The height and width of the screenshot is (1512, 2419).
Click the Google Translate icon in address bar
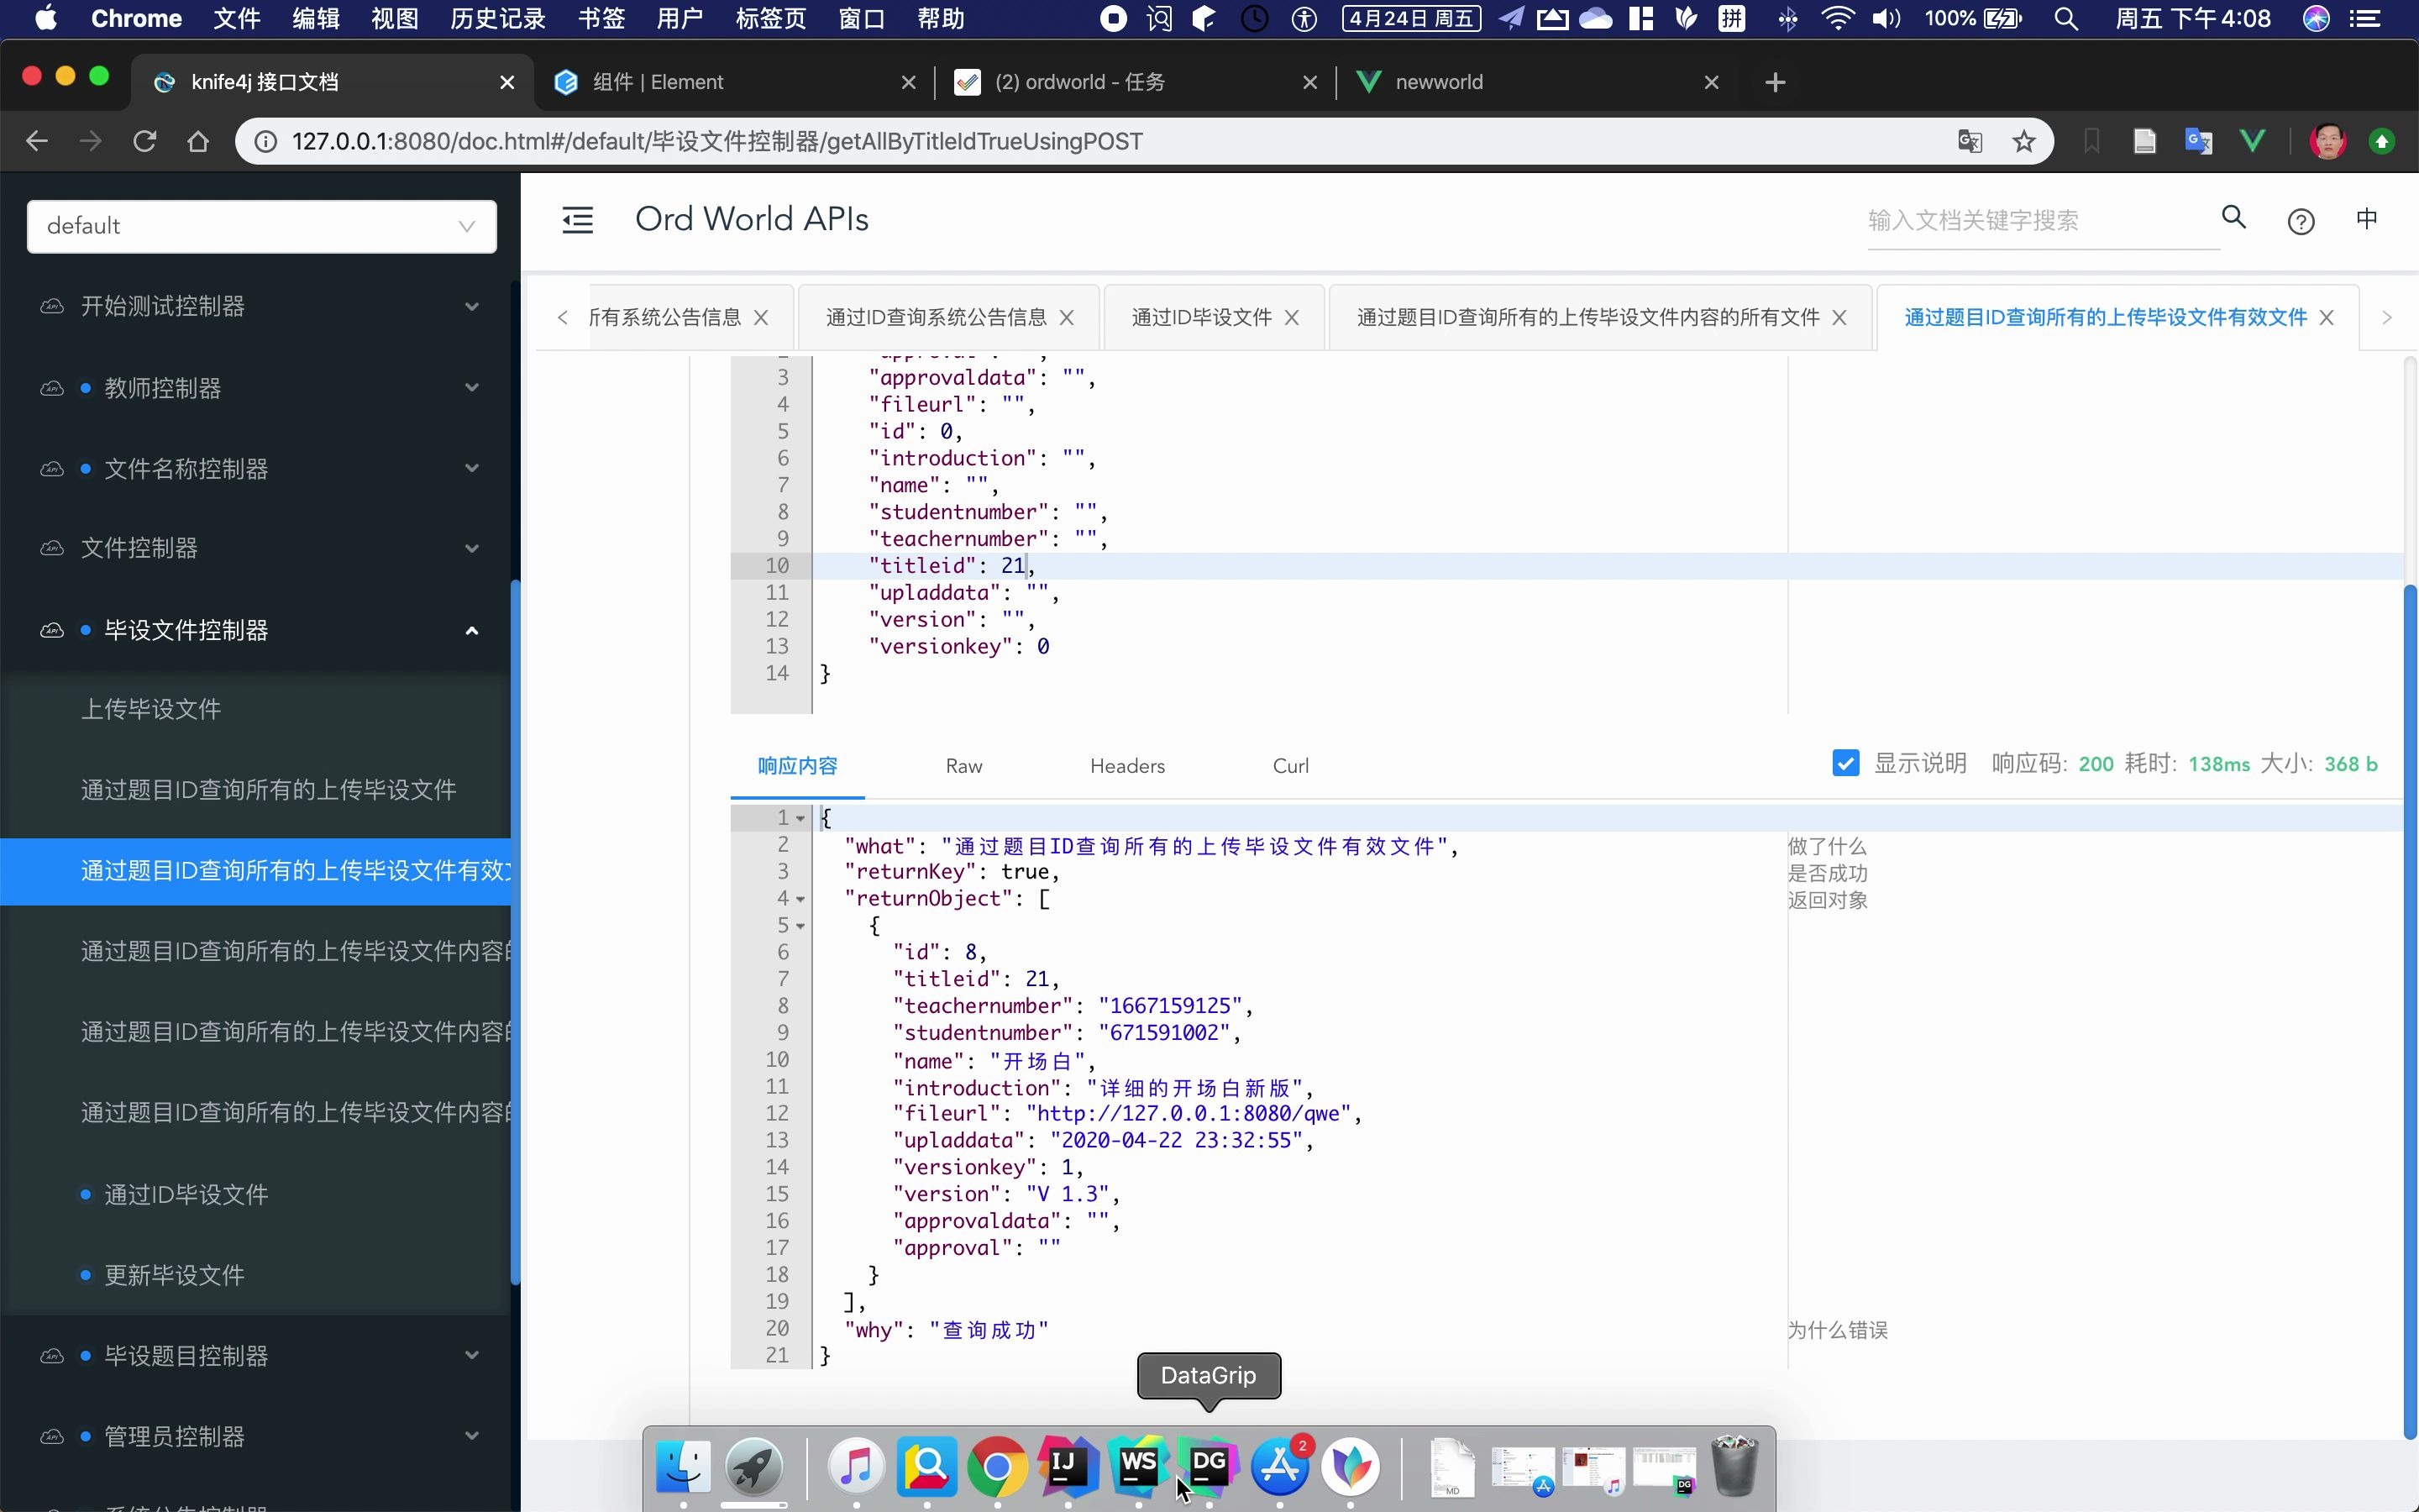1969,141
